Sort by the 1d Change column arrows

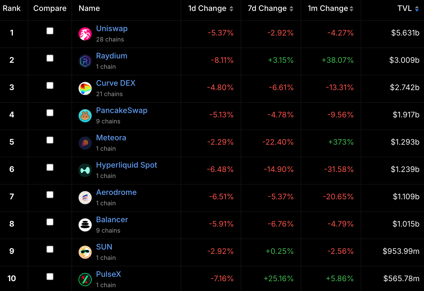[231, 9]
